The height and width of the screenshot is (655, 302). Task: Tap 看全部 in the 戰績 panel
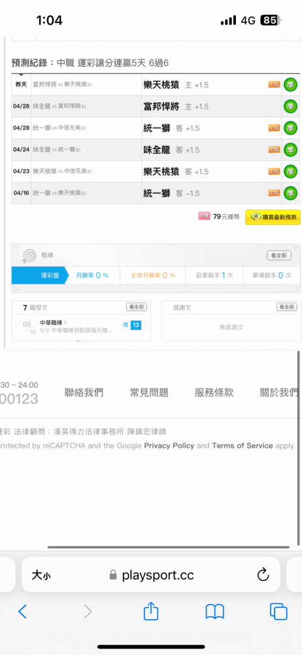[x=279, y=255]
